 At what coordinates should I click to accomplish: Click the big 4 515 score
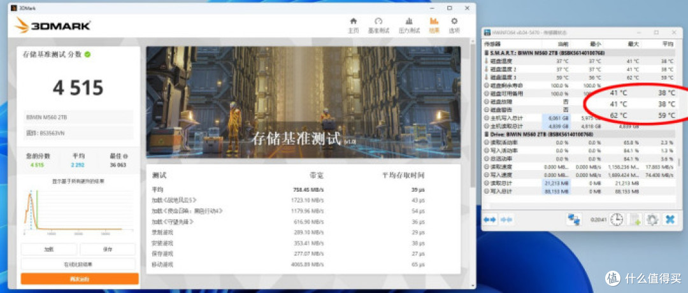78,88
